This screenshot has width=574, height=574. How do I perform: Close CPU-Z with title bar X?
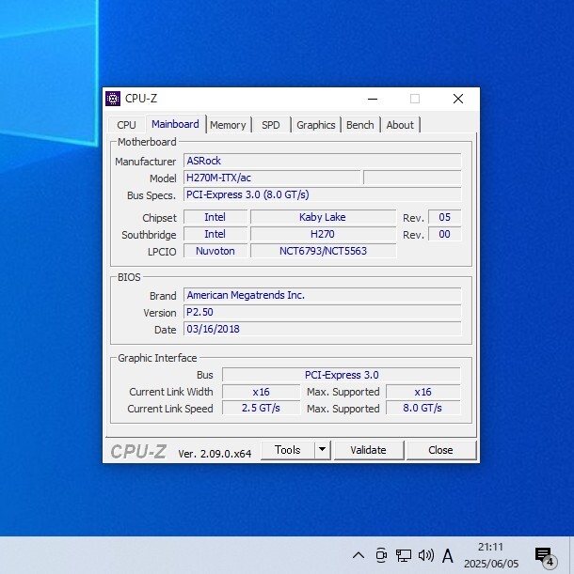(458, 99)
